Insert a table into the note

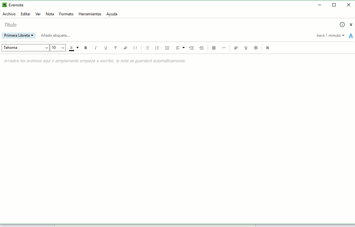coord(214,48)
